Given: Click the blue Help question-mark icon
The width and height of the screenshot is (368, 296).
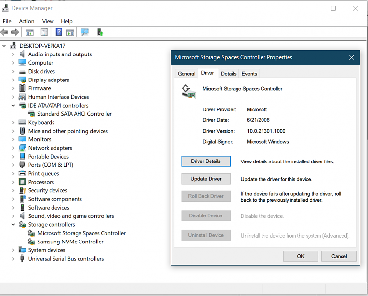Looking at the screenshot, I should [x=59, y=32].
